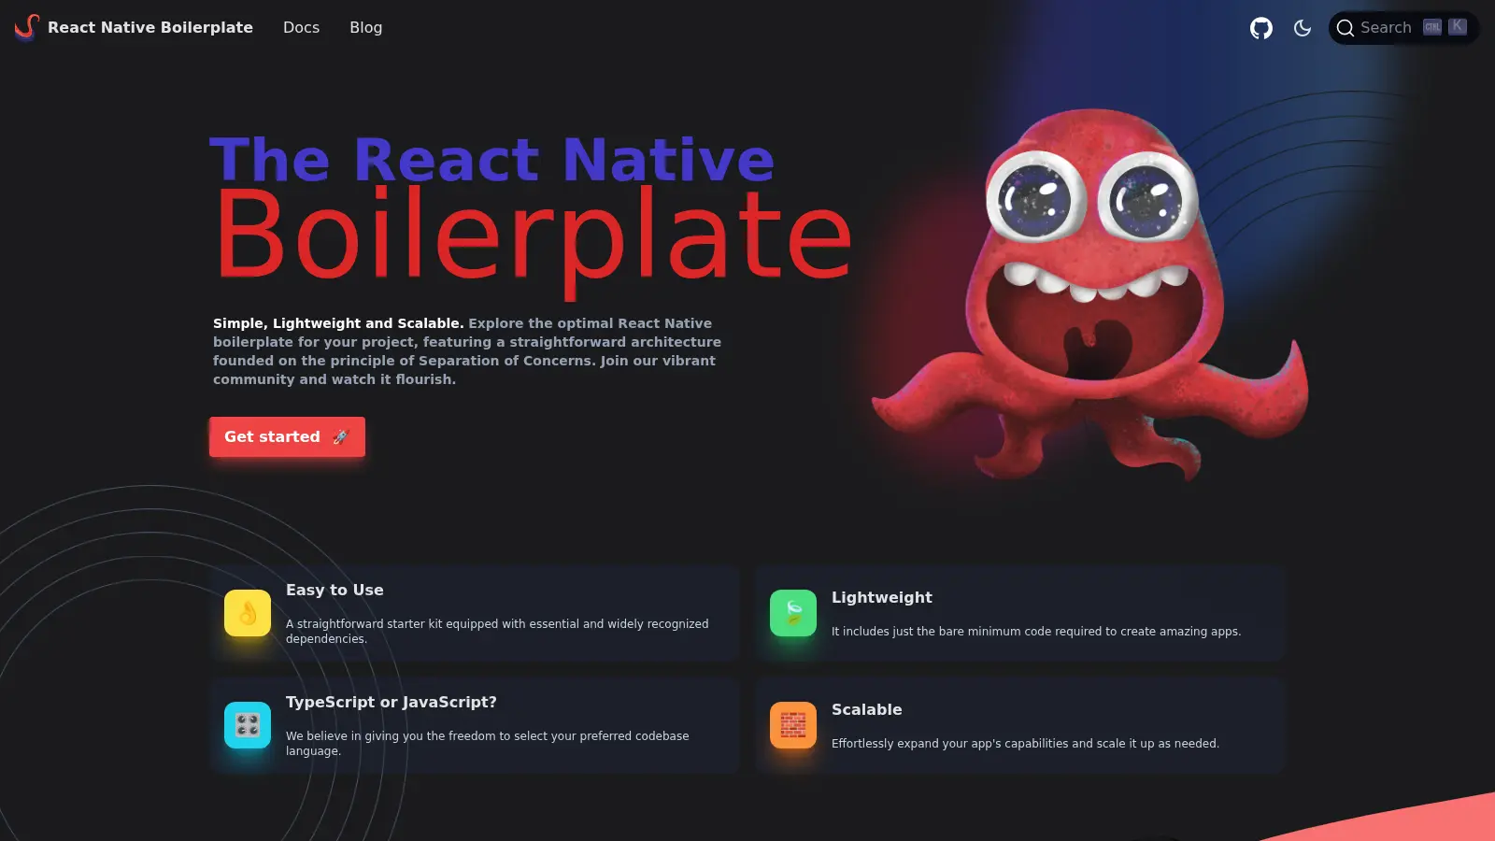Select the TypeScript or JavaScript? heading

[x=392, y=702]
